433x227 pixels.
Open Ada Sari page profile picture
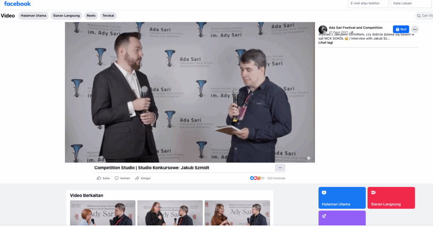click(323, 30)
